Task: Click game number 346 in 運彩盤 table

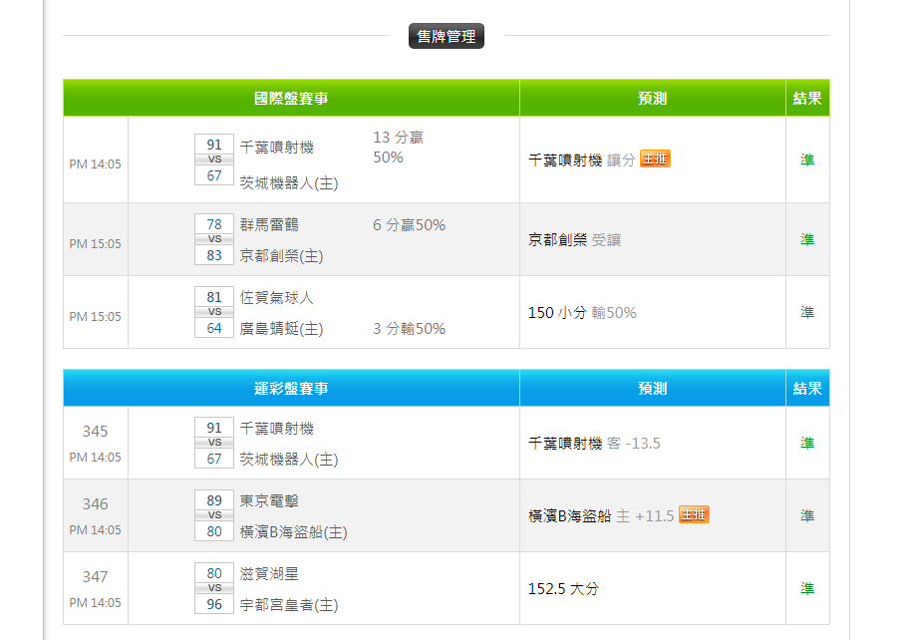Action: coord(96,503)
